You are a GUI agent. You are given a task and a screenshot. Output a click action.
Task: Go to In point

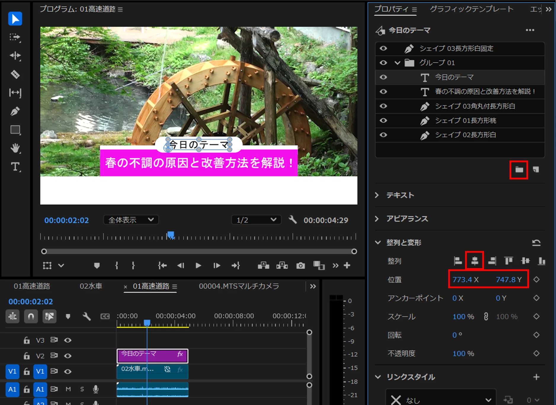click(162, 265)
